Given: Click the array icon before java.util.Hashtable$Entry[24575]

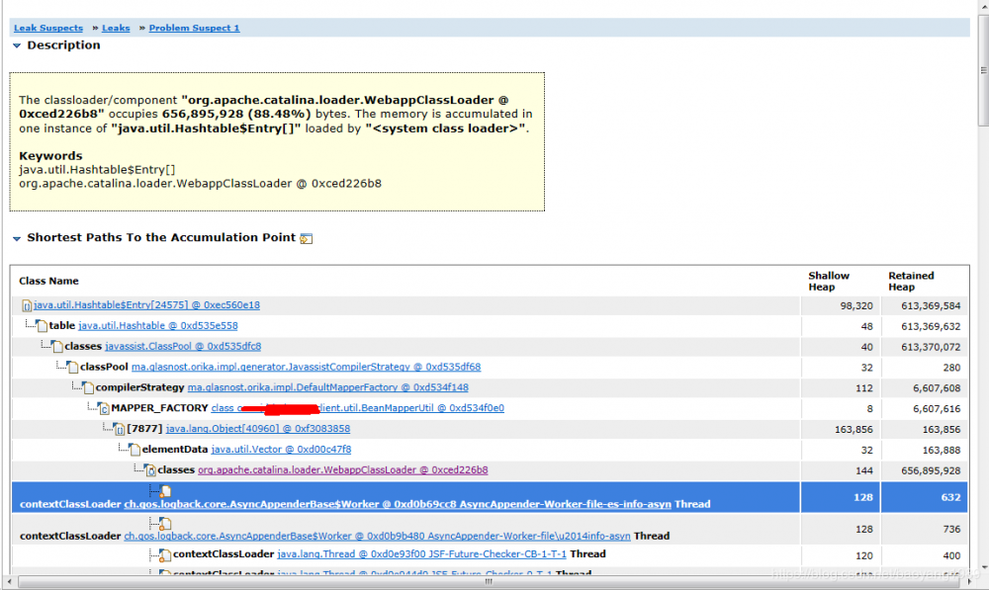Looking at the screenshot, I should (x=27, y=305).
